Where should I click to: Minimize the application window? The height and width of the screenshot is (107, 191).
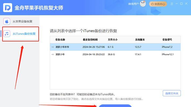pos(176,4)
